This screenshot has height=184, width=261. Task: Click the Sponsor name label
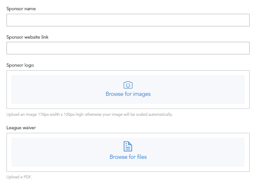(x=21, y=9)
